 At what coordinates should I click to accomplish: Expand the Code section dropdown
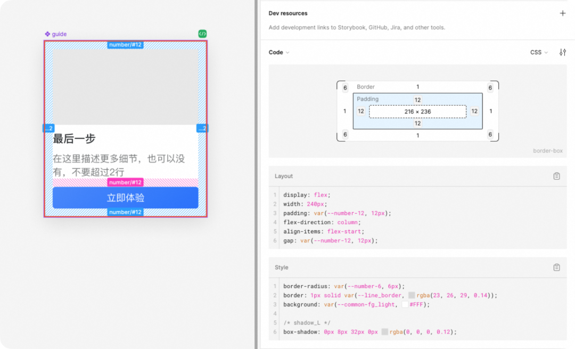[x=279, y=52]
